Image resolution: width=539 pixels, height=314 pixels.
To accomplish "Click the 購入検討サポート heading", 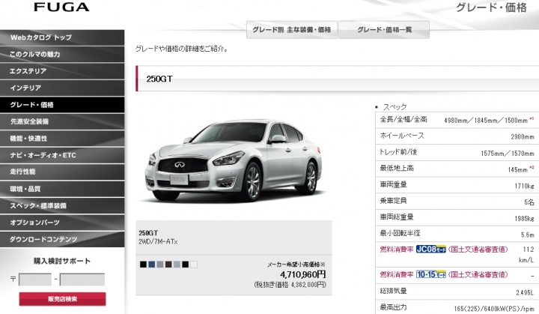I will [x=62, y=261].
